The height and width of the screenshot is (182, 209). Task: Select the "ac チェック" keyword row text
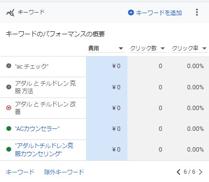[x=32, y=66]
